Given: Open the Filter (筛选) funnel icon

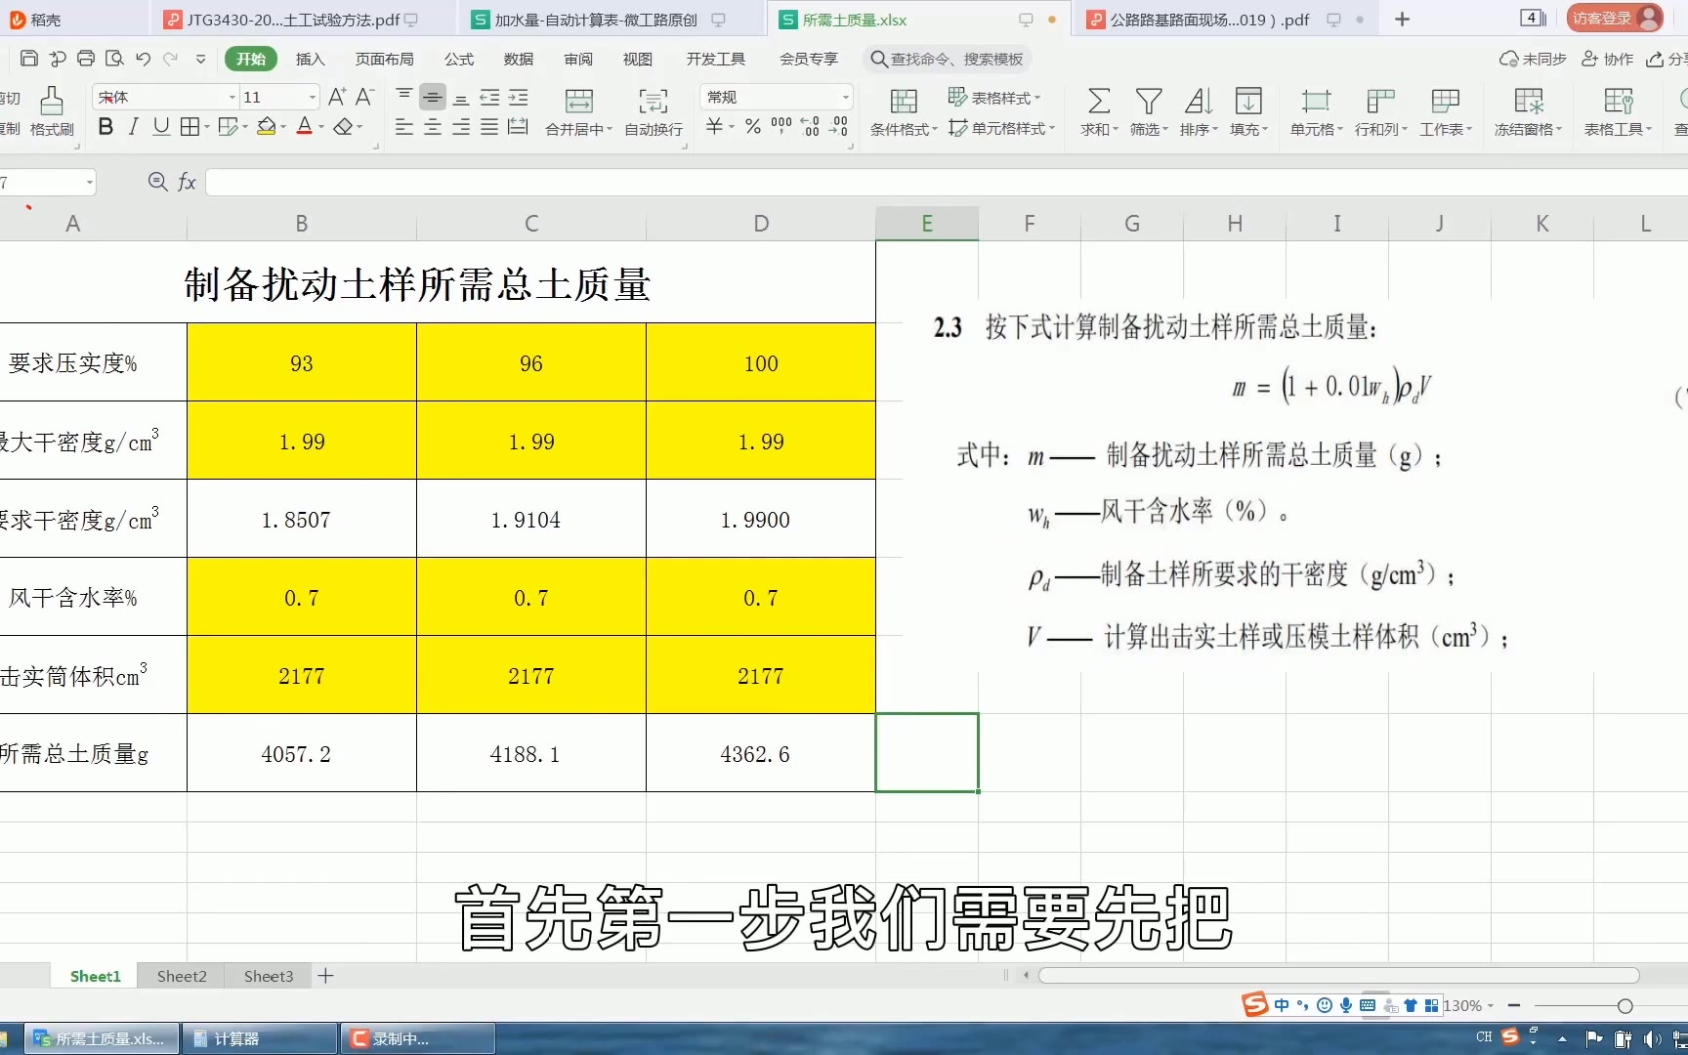Looking at the screenshot, I should tap(1148, 102).
